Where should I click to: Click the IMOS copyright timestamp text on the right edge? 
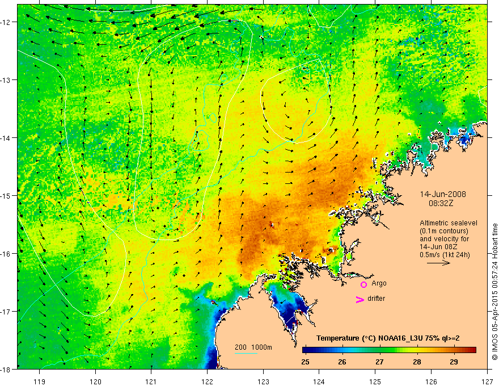494,292
